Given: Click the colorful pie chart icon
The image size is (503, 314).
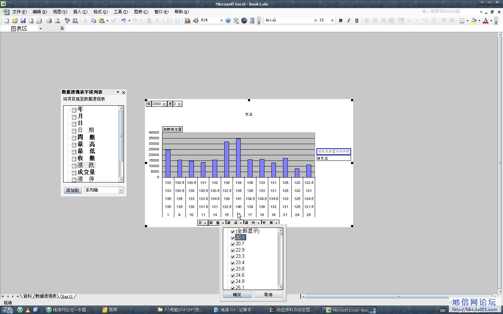Looking at the screenshot, I should point(244,21).
